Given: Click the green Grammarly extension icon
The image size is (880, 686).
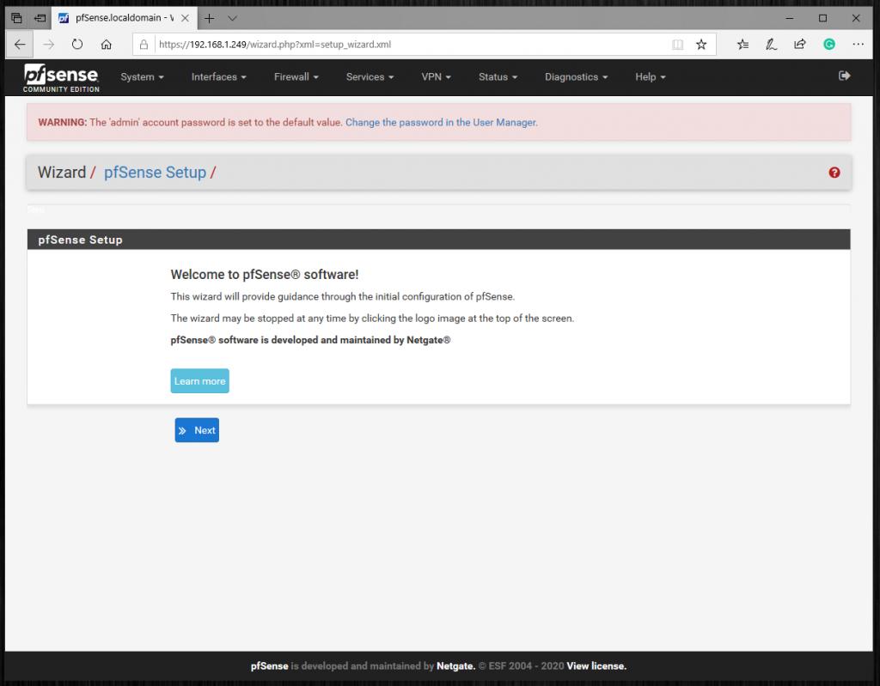Looking at the screenshot, I should (x=829, y=45).
